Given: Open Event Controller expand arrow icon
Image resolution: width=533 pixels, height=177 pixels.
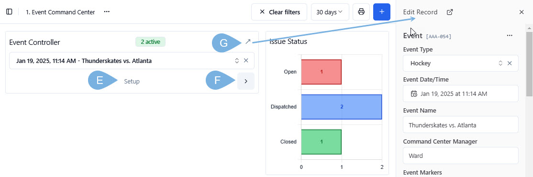Looking at the screenshot, I should (x=248, y=42).
